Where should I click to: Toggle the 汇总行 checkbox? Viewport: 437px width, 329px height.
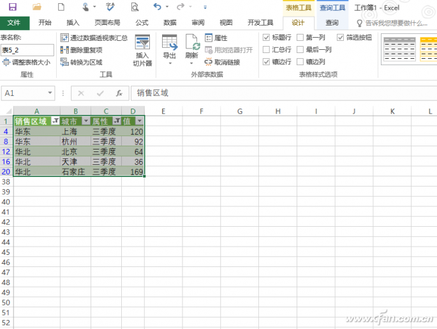[266, 50]
